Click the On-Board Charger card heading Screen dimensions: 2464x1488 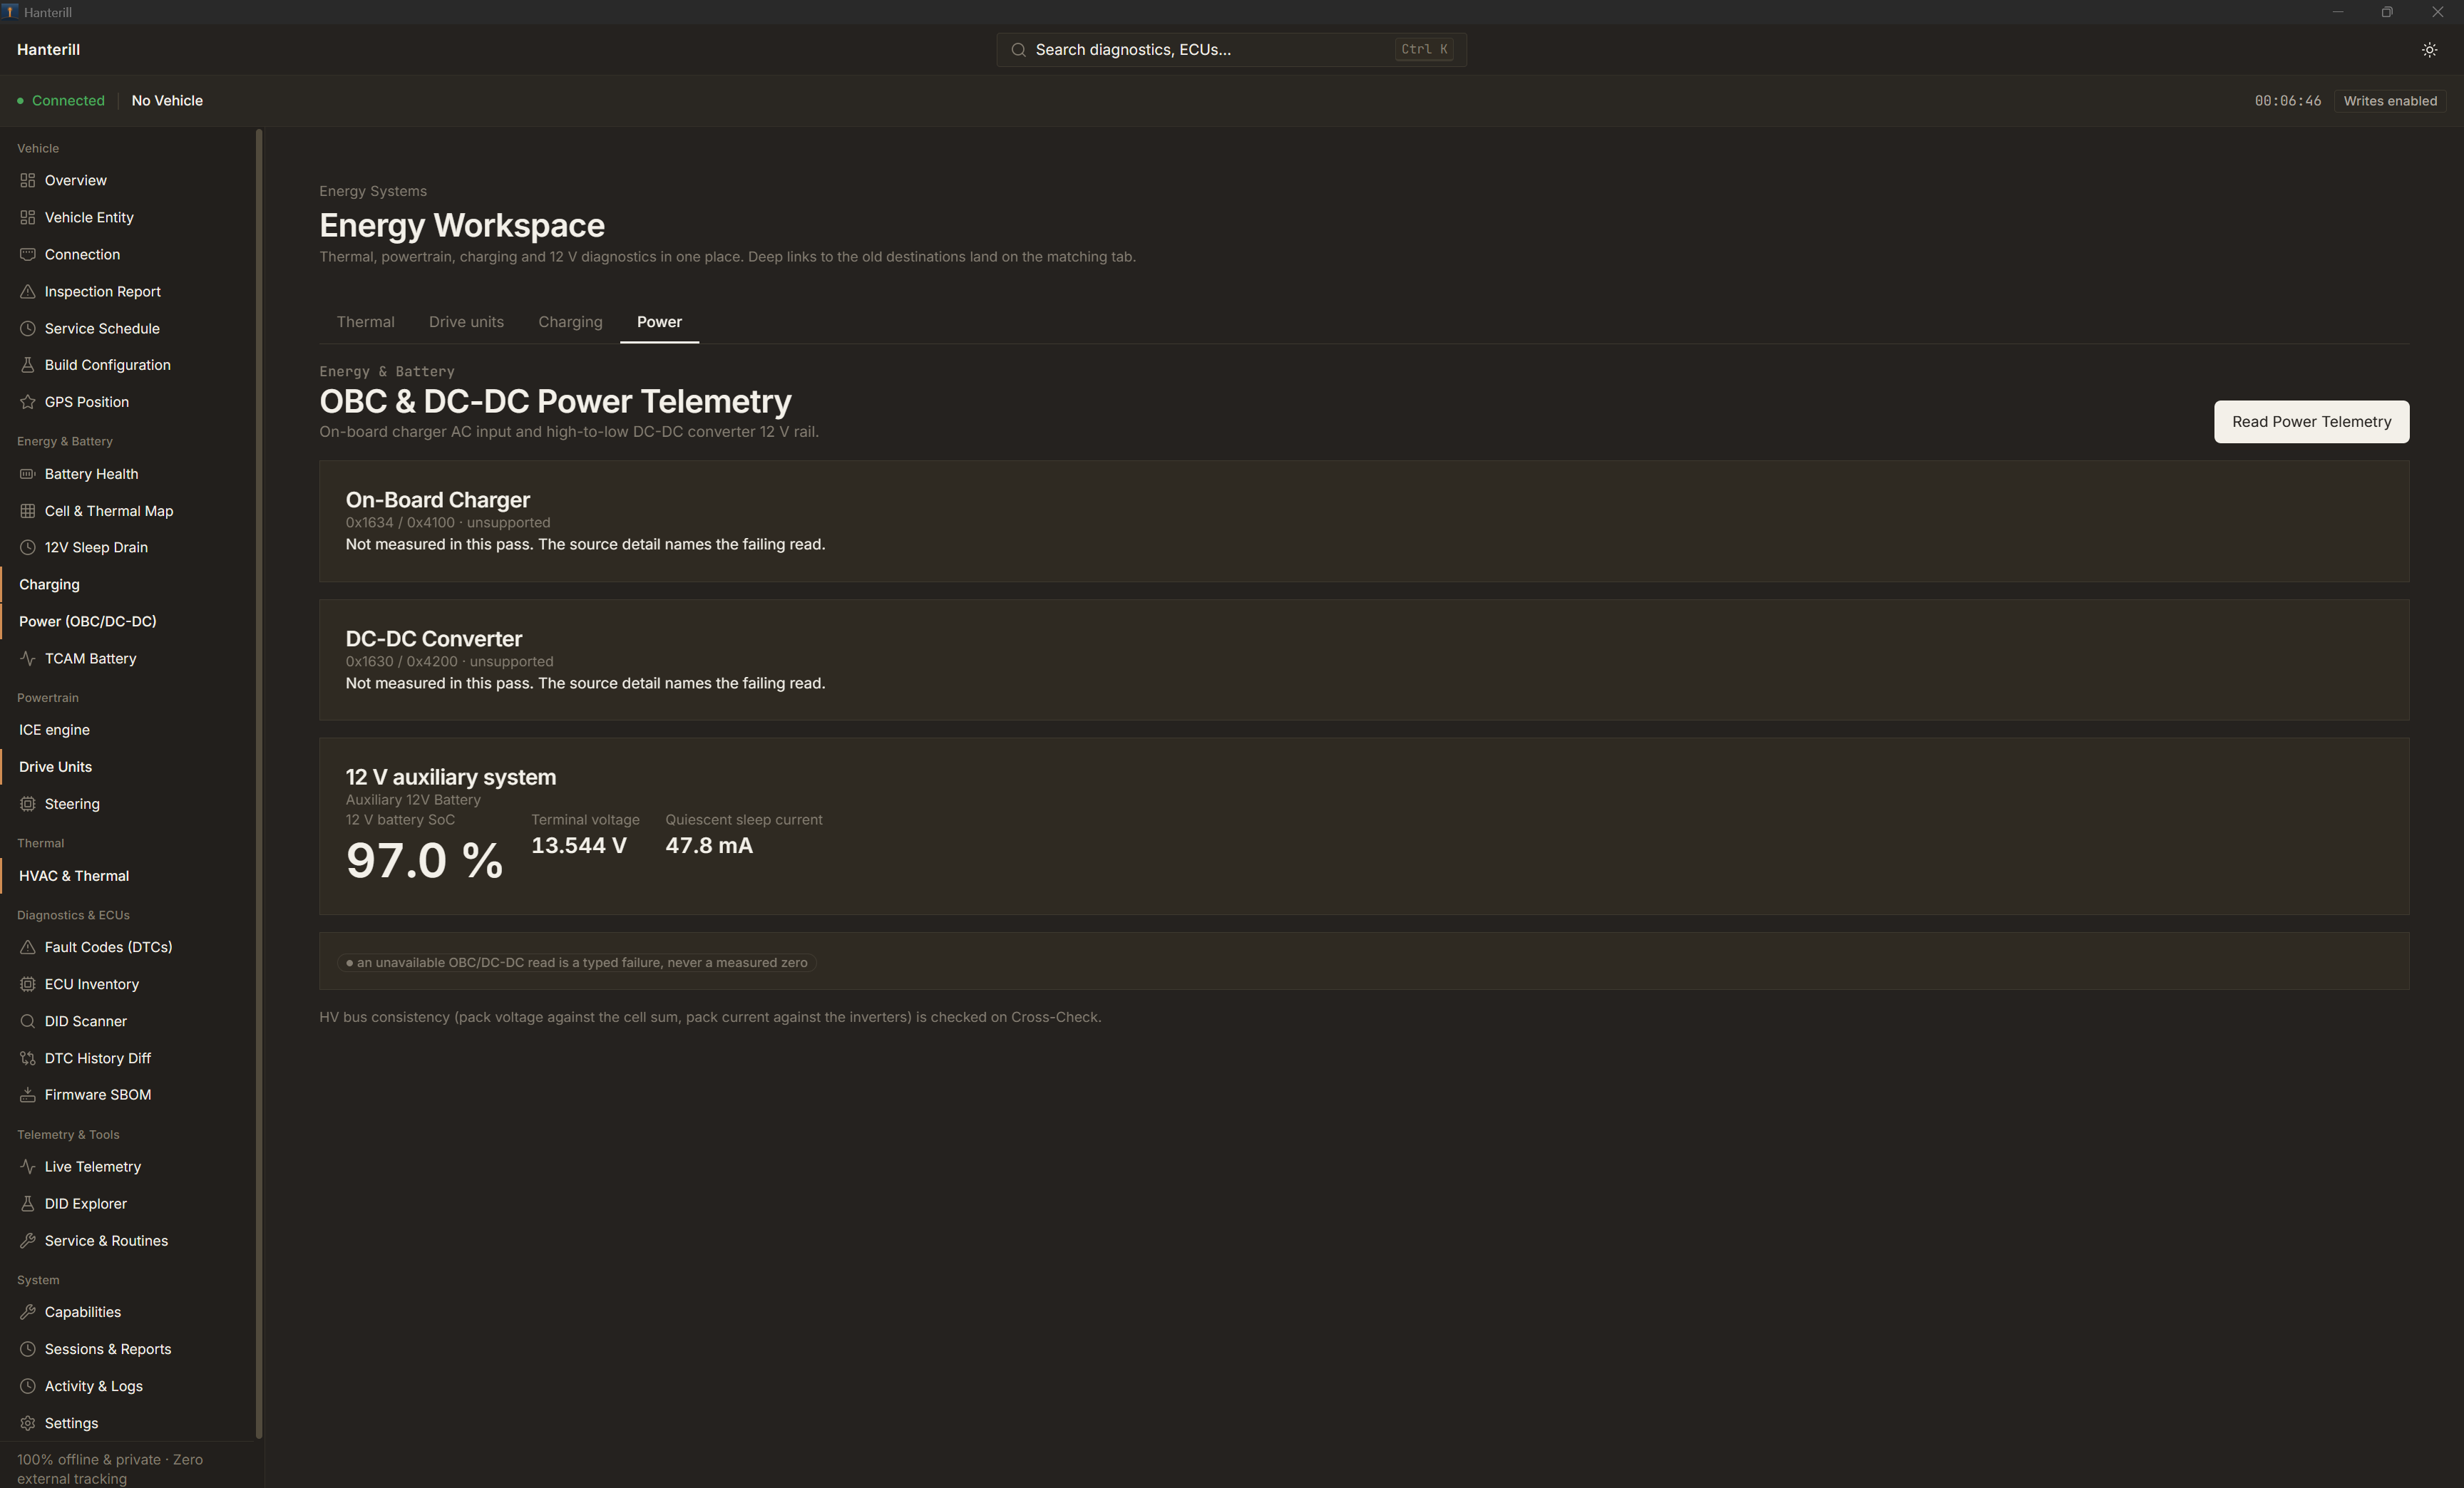437,500
